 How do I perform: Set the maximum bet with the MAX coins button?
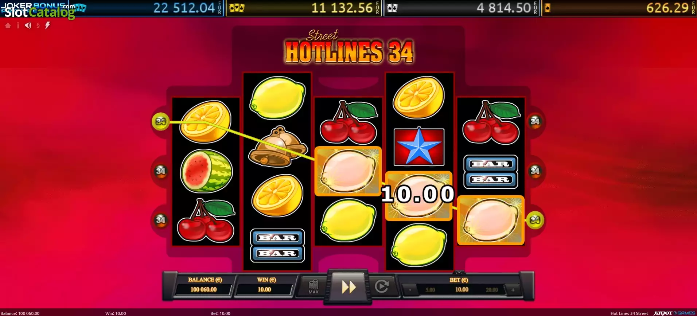[x=314, y=286]
